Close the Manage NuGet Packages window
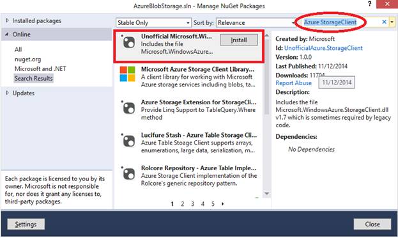The image size is (398, 238). pyautogui.click(x=387, y=4)
